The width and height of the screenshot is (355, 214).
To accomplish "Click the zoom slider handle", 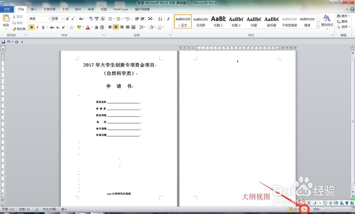I will (x=333, y=209).
